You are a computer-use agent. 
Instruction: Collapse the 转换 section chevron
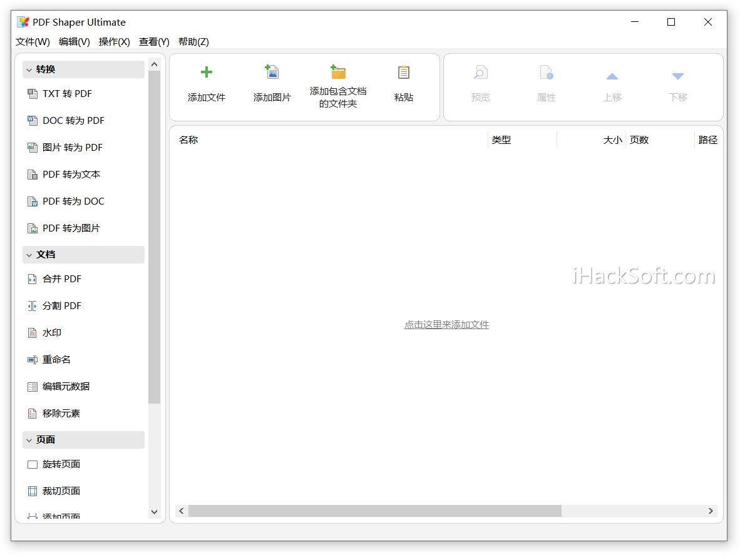[29, 70]
